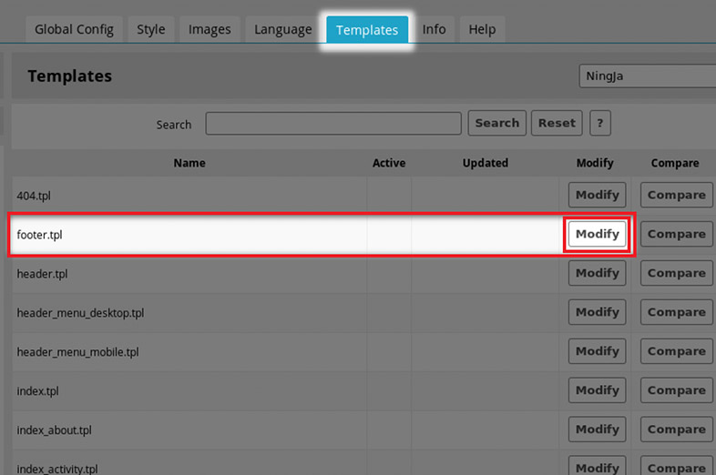Open the NingJa template set dropdown

(x=647, y=76)
